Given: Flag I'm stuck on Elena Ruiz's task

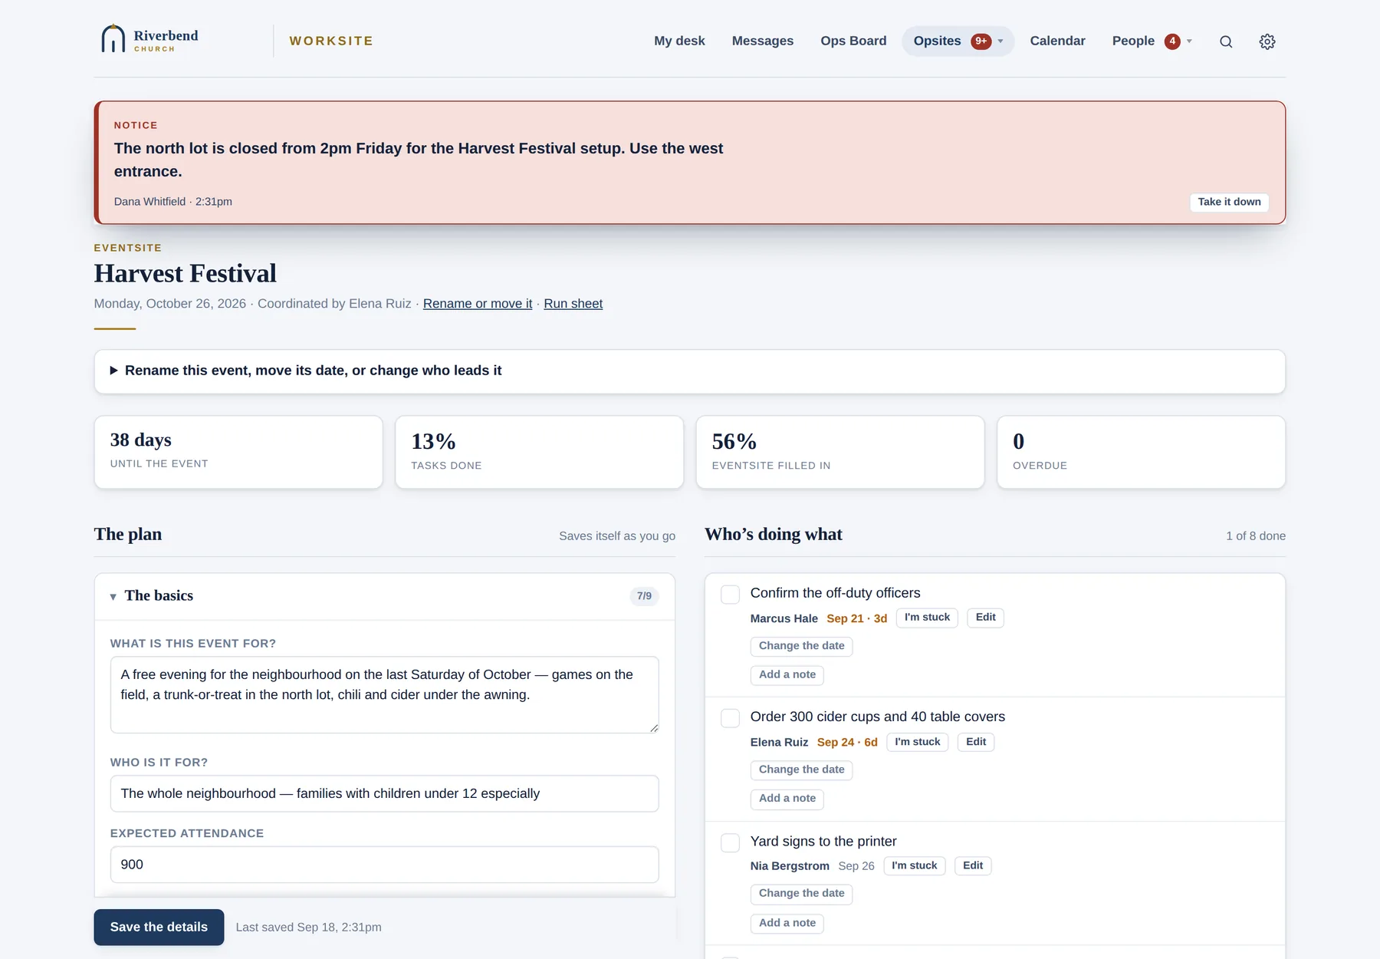Looking at the screenshot, I should pos(917,742).
